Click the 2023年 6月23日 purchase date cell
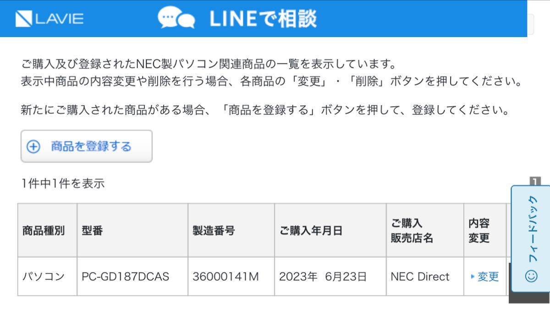Screen dimensions: 550x309 pos(330,276)
